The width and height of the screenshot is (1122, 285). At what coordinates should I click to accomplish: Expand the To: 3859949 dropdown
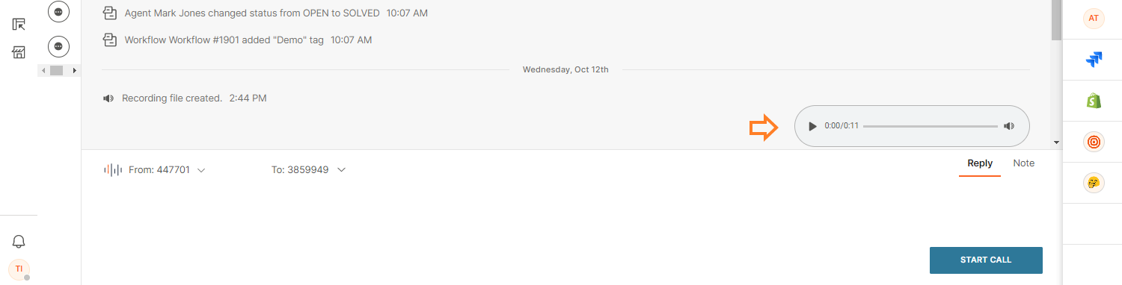tap(341, 170)
